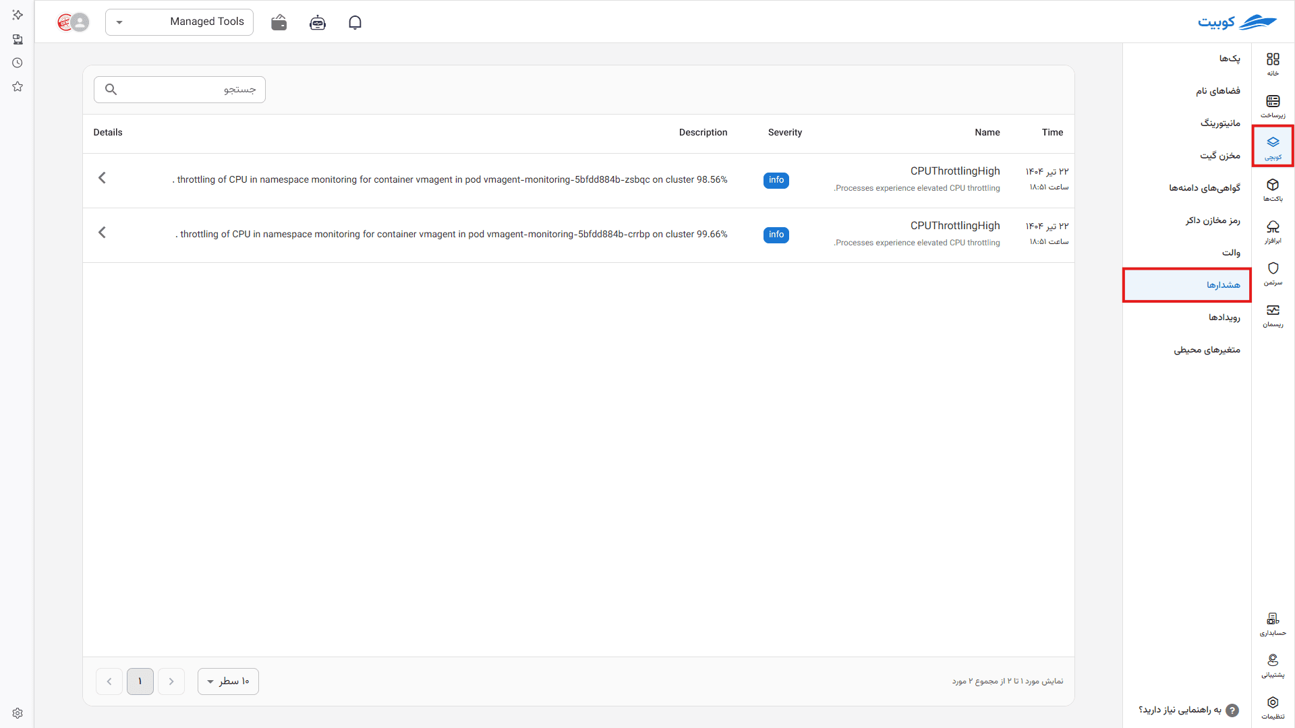Expand details of second CPUThrottlingHigh alert

click(102, 233)
